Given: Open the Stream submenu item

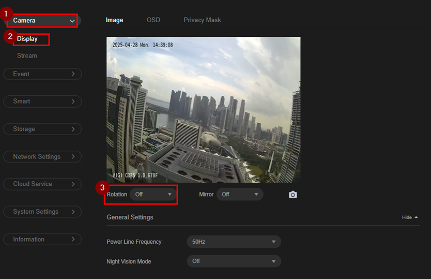Looking at the screenshot, I should click(27, 56).
